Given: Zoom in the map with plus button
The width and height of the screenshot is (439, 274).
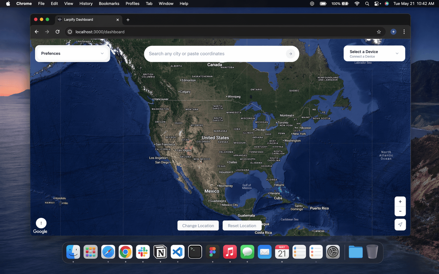Looking at the screenshot, I should click(x=400, y=202).
